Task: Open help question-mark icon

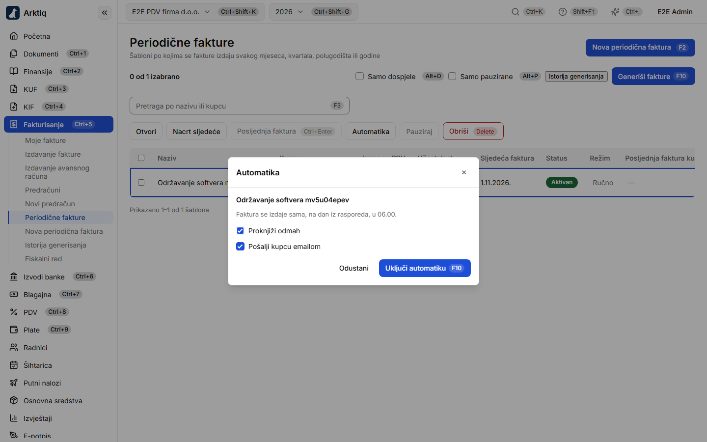Action: click(x=563, y=12)
